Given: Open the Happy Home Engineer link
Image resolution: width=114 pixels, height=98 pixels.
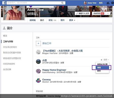Looking at the screenshot, I should click(x=54, y=70).
